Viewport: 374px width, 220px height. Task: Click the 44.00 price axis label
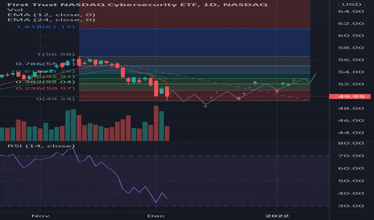point(351,133)
